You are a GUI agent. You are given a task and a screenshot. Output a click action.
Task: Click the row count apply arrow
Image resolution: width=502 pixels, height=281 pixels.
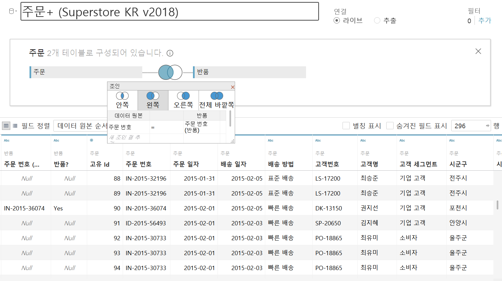487,126
